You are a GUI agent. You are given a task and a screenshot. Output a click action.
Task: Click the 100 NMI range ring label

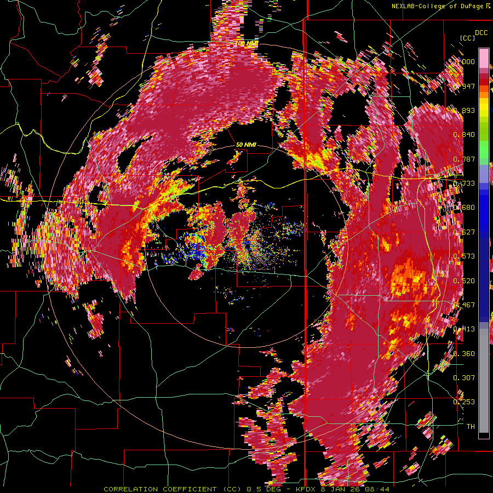[247, 43]
